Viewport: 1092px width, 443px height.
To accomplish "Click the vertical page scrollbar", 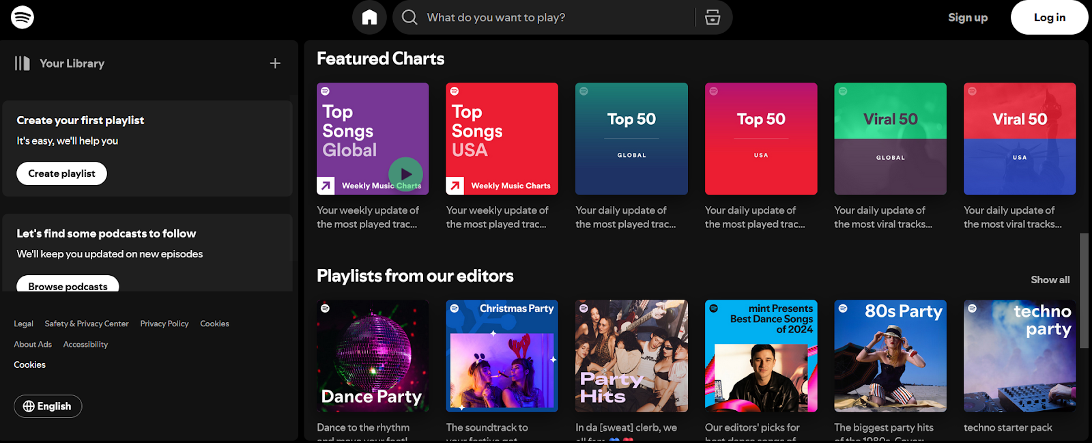I will click(x=1084, y=291).
